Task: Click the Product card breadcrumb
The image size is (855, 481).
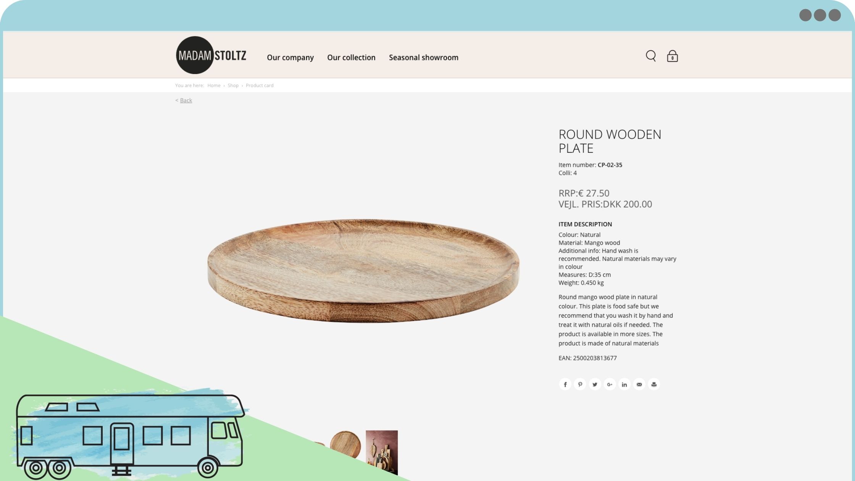Action: click(x=260, y=86)
